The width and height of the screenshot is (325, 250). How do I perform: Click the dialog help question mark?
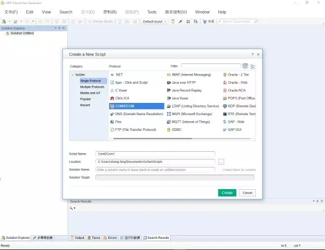pos(252,54)
